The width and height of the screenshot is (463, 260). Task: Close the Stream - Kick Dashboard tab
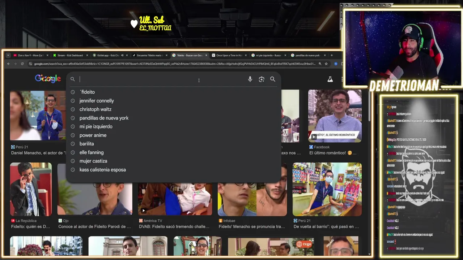87,55
